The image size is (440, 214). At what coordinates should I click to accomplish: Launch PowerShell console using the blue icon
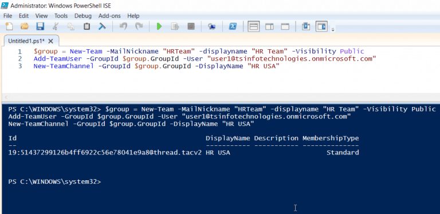click(x=233, y=27)
